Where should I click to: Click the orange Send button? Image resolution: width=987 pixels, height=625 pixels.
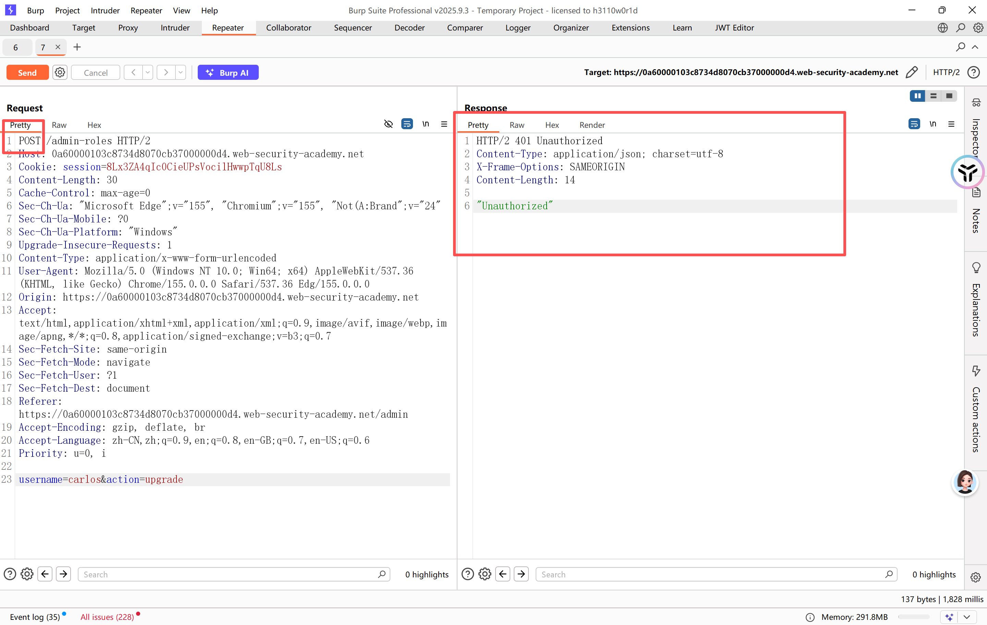(27, 73)
